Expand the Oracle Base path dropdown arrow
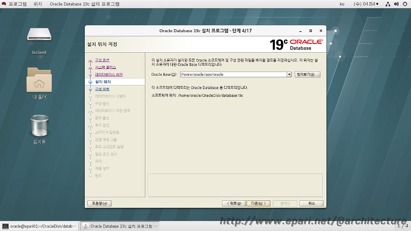Screen dimensions: 411x231 coord(289,74)
